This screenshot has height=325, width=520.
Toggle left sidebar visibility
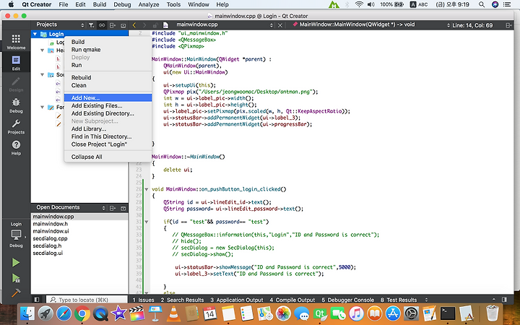[x=37, y=300]
